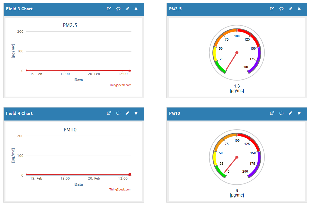This screenshot has width=310, height=205.
Task: Open PM2.5 gauge in a new window
Action: (x=272, y=9)
